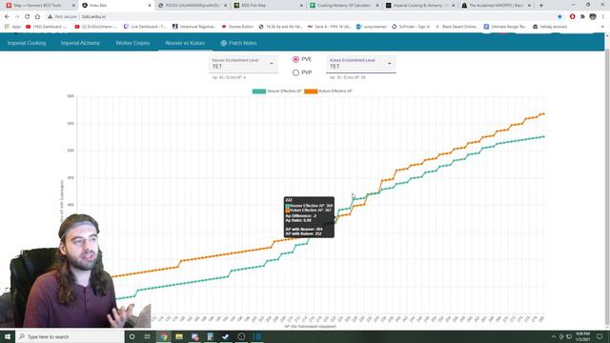Screen dimensions: 610x343
Task: Open the Apps bookmarks shortcut
Action: click(12, 27)
